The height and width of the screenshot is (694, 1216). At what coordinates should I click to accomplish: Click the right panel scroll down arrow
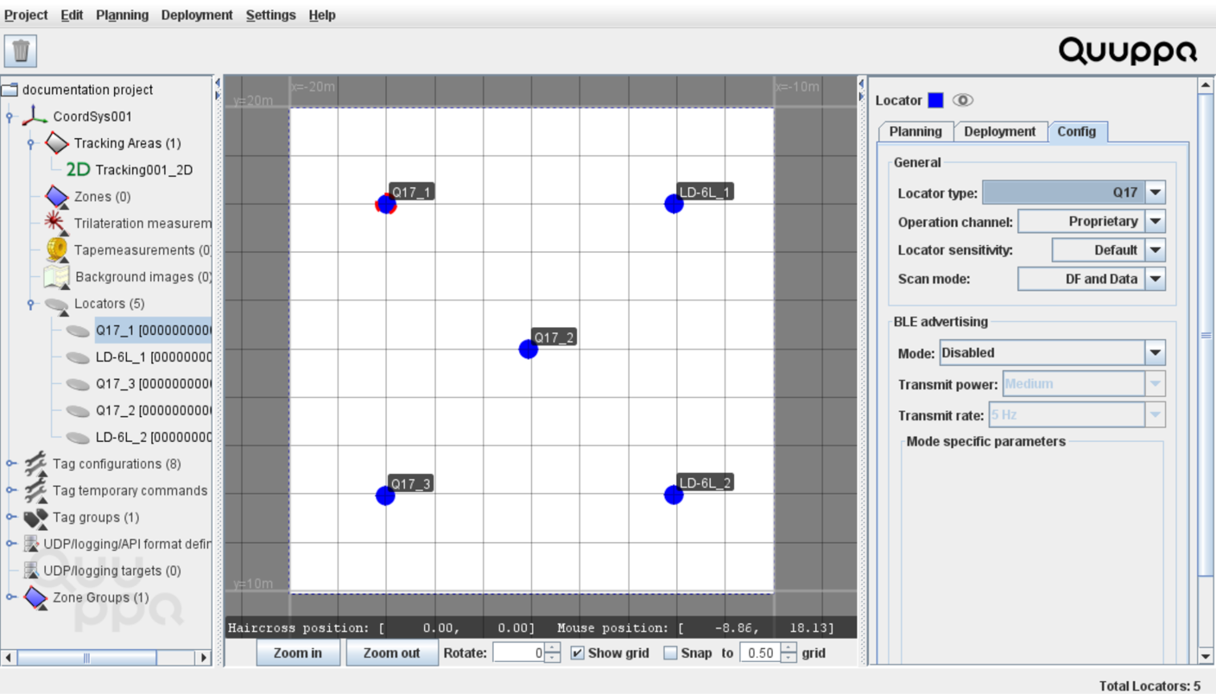click(1206, 657)
